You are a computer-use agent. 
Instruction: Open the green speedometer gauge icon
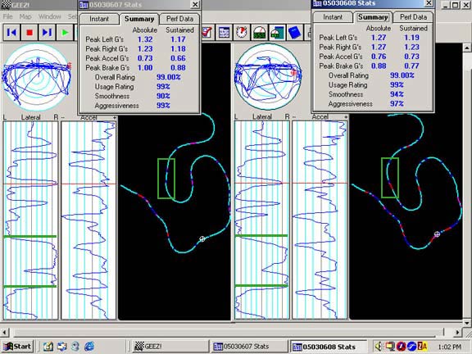tap(259, 32)
